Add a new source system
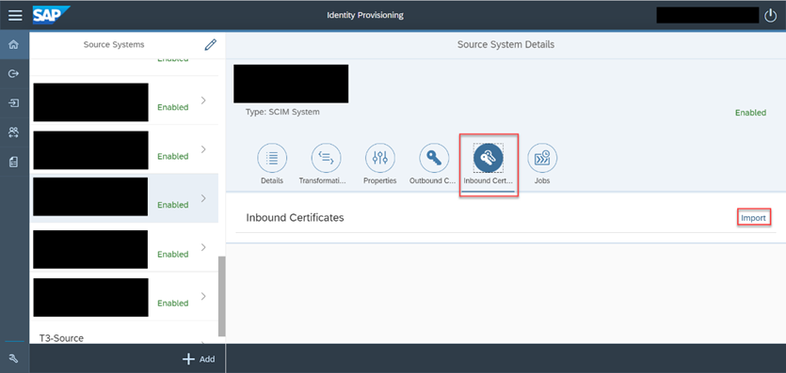This screenshot has width=786, height=373. pos(199,359)
